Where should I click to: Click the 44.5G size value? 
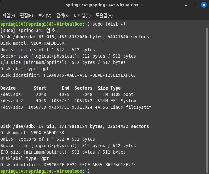(101, 107)
